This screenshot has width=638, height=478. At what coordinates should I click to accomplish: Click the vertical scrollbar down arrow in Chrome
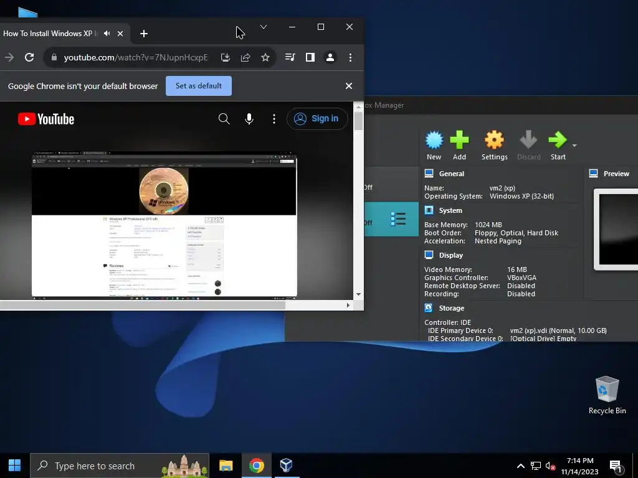click(x=358, y=294)
